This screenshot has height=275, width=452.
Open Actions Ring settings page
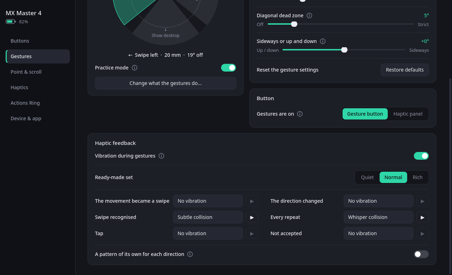[x=38, y=103]
